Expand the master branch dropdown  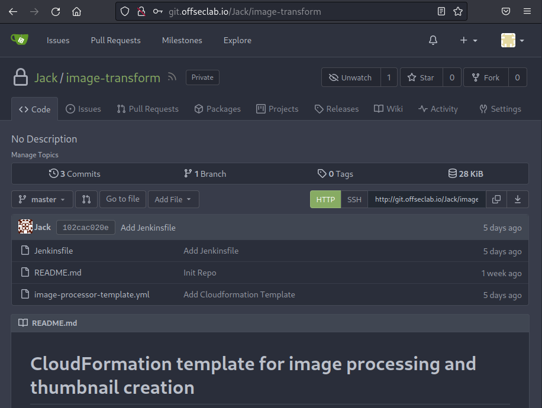click(42, 199)
